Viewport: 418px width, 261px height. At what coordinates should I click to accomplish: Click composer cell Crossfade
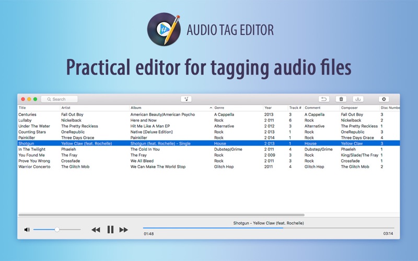click(x=350, y=161)
